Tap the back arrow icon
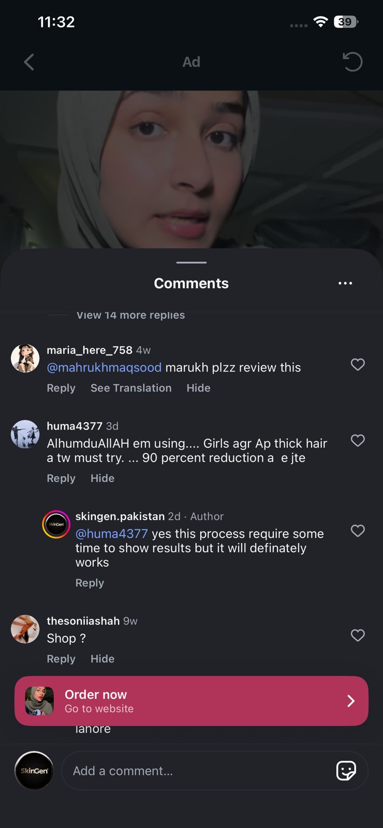This screenshot has height=828, width=383. pyautogui.click(x=29, y=62)
